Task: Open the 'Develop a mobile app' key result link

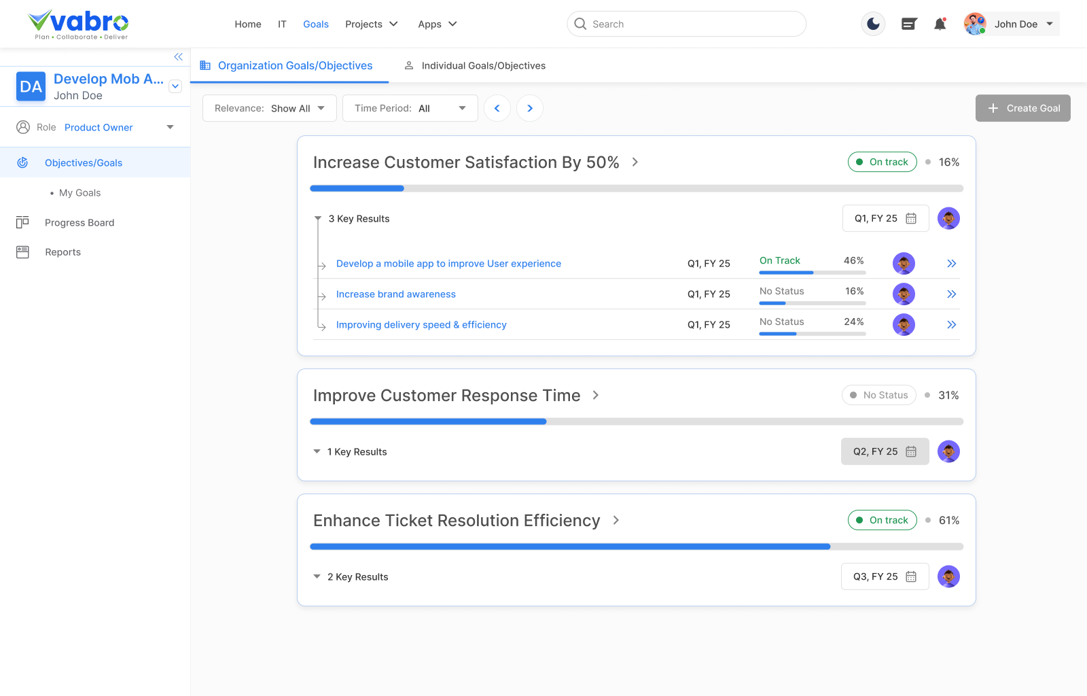Action: point(448,263)
